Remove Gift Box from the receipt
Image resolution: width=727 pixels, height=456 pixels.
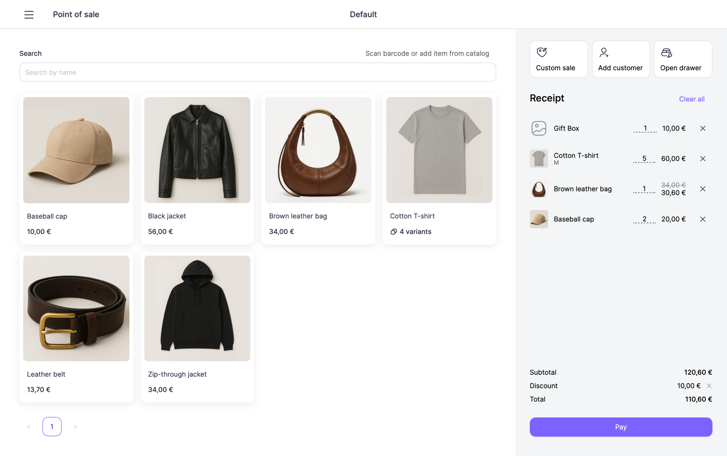[702, 128]
